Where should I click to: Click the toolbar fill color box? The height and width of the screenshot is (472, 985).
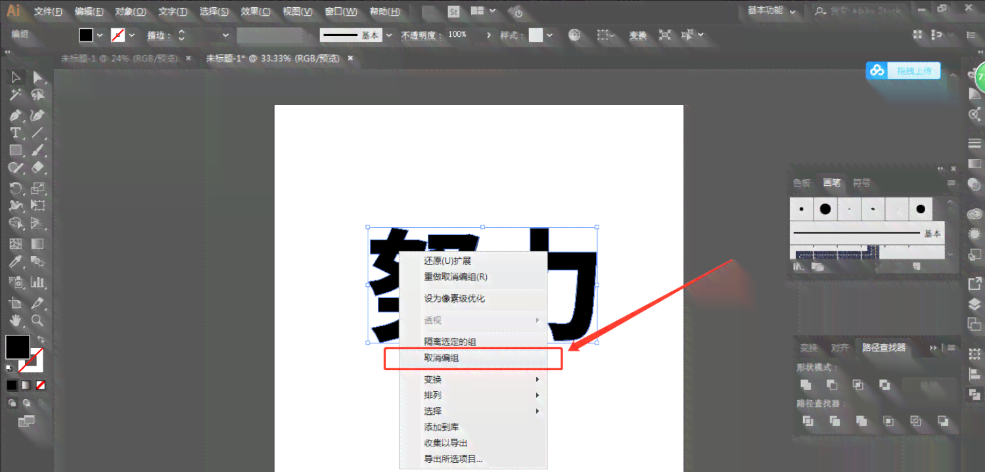18,347
